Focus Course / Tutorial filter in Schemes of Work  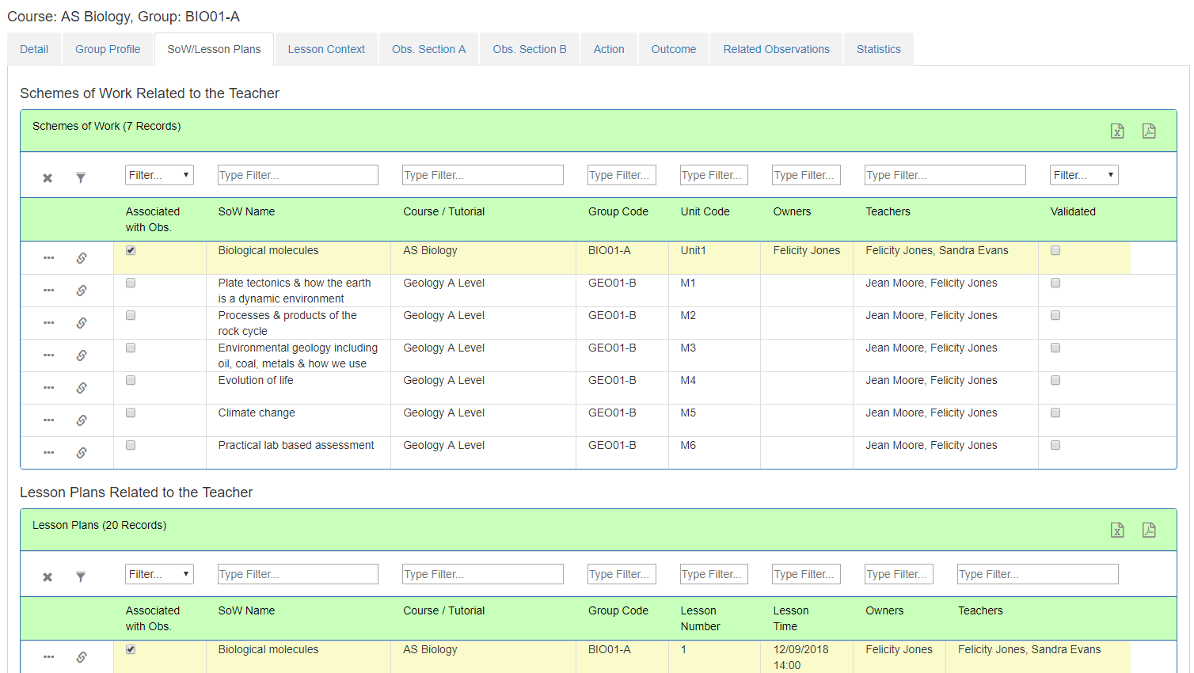(483, 175)
